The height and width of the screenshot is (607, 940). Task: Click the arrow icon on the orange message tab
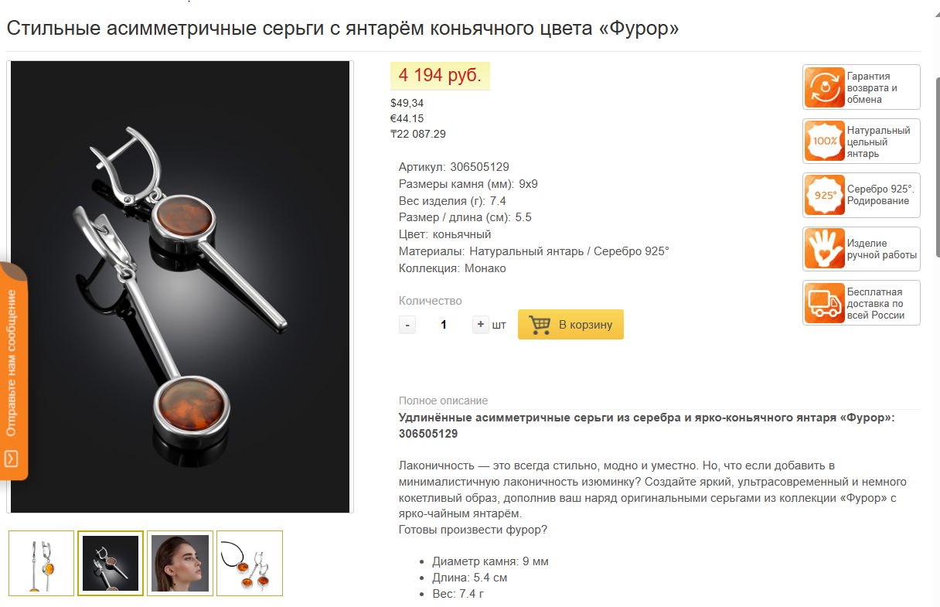[x=11, y=459]
